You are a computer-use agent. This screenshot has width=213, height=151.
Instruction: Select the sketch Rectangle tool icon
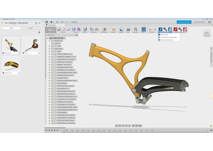(68, 29)
